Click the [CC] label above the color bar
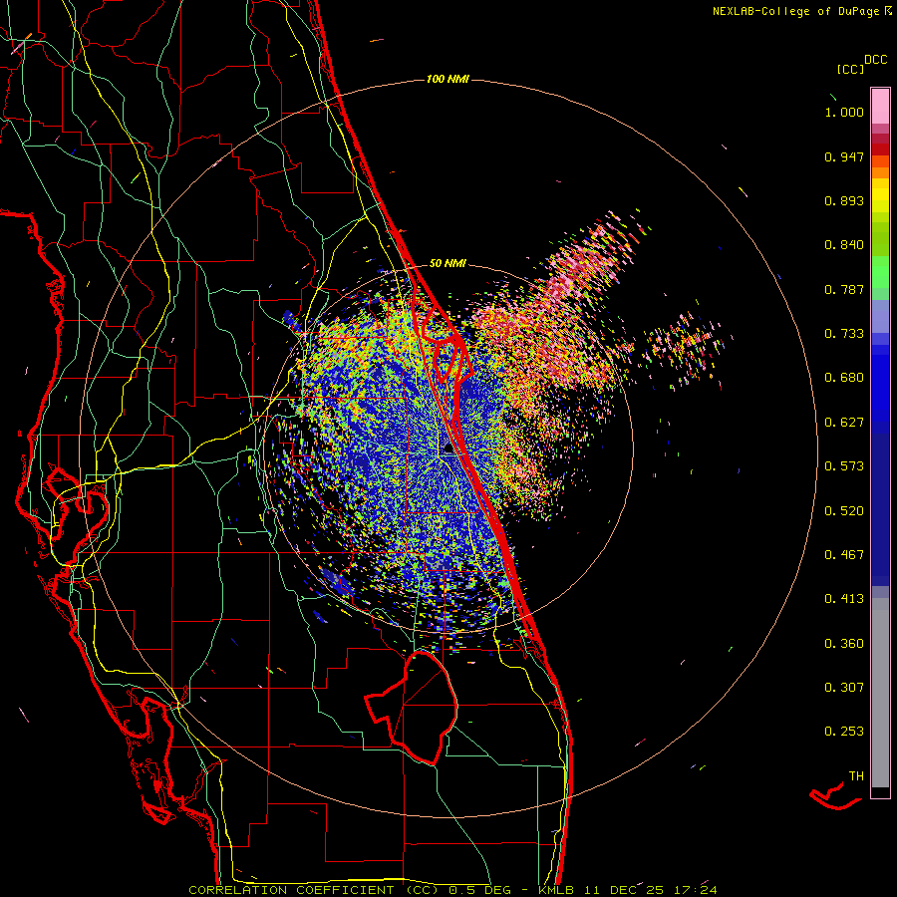Viewport: 897px width, 897px height. point(850,69)
